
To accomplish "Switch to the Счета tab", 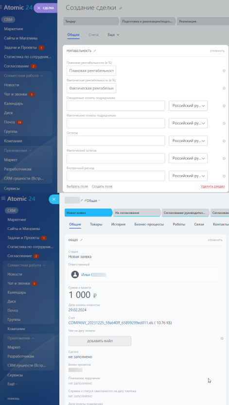I will pos(93,35).
